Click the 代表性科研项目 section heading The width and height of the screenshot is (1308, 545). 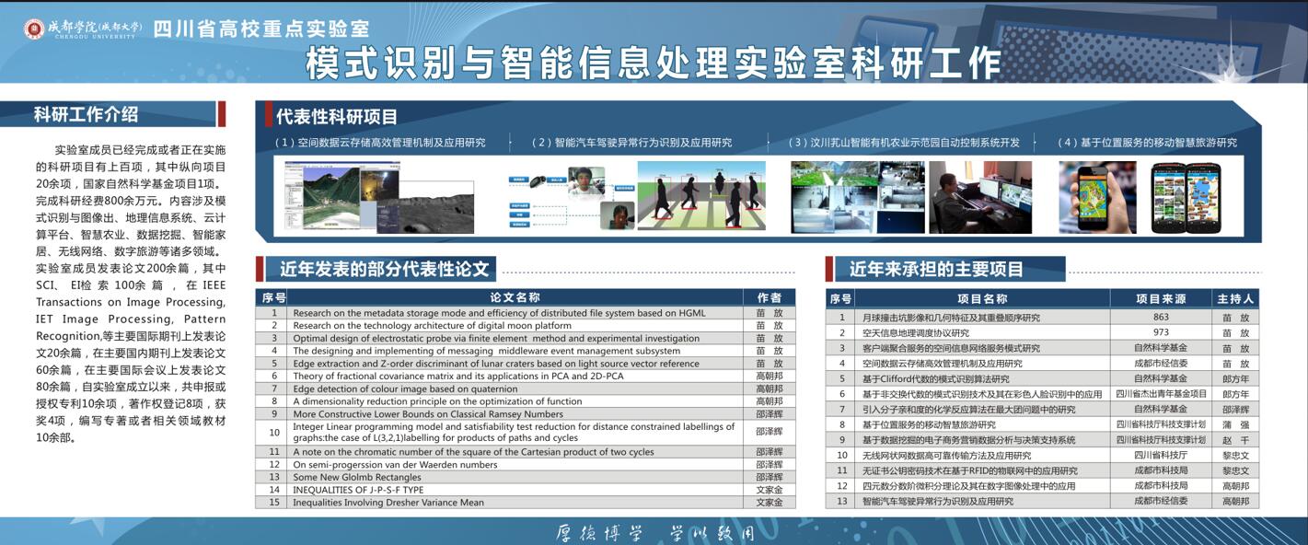pos(337,117)
